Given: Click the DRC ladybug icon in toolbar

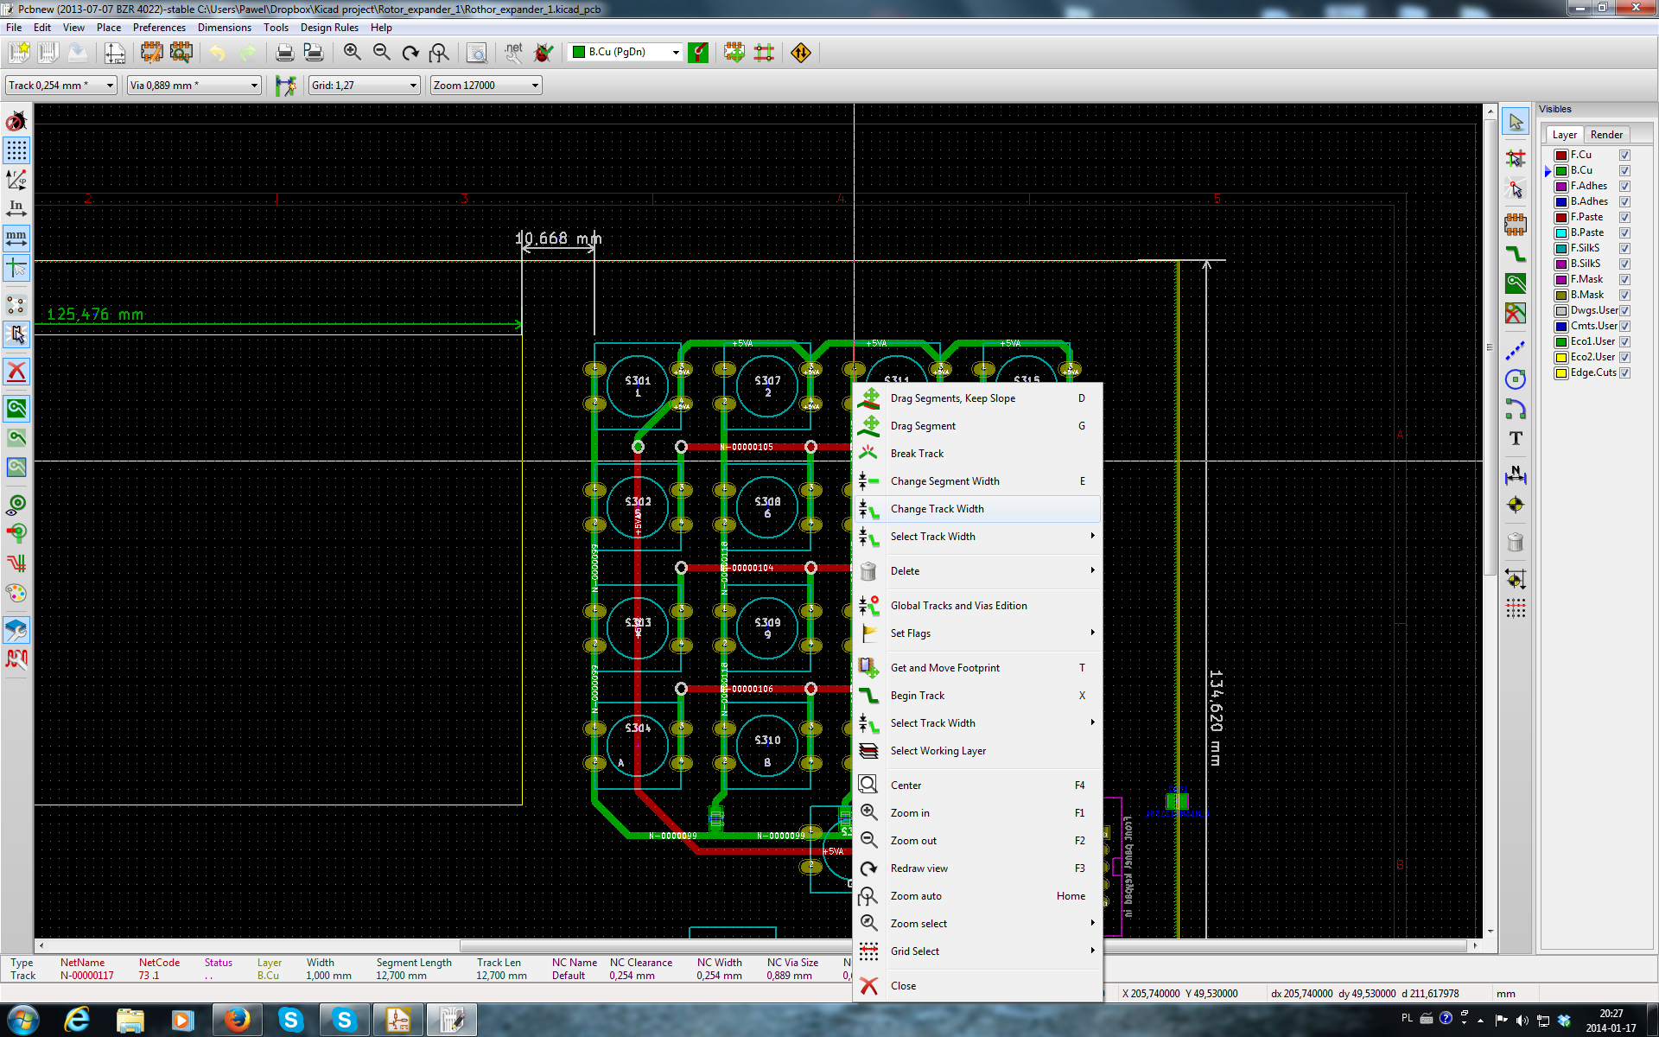Looking at the screenshot, I should [543, 53].
